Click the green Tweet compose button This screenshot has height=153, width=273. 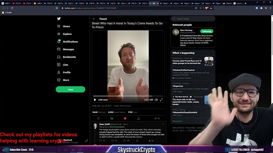click(x=71, y=89)
